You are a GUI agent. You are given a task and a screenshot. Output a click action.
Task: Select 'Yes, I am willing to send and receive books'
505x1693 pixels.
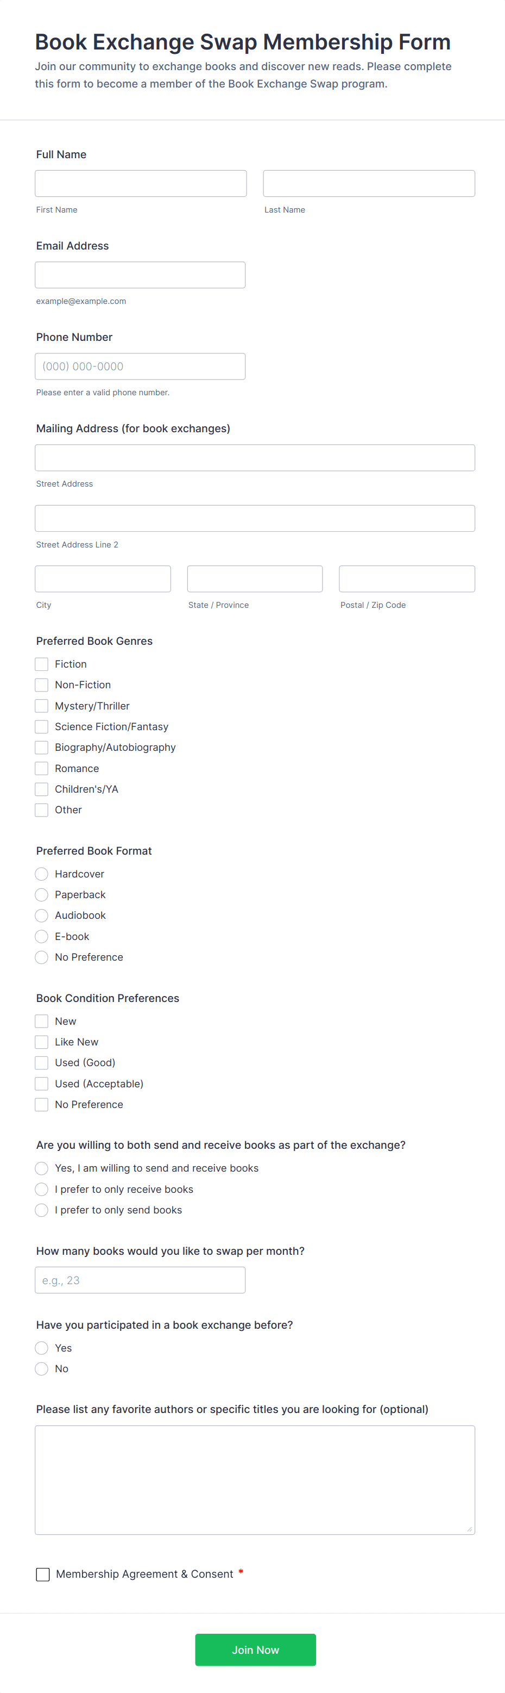click(41, 1168)
